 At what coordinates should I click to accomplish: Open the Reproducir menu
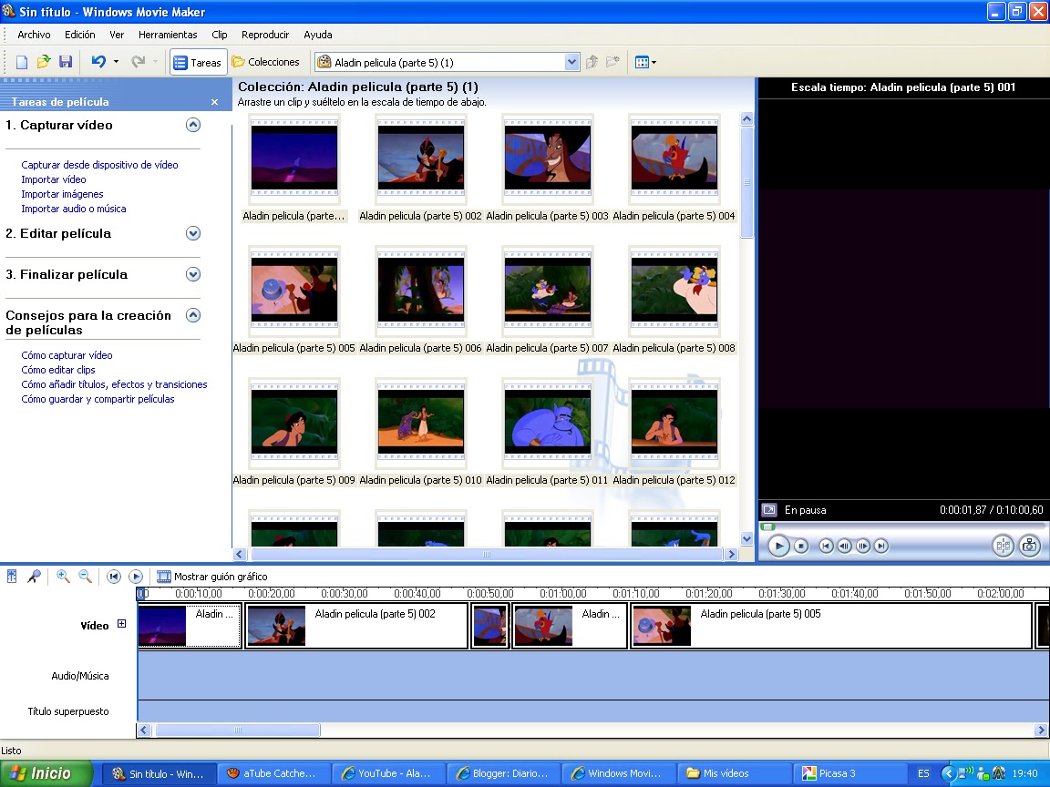point(265,35)
